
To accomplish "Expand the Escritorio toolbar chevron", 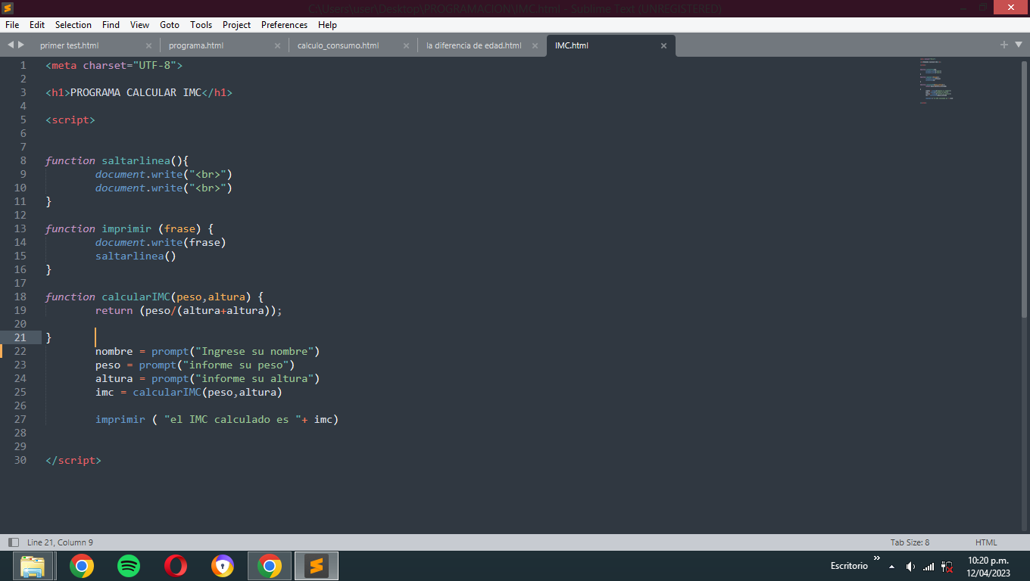I will point(877,558).
